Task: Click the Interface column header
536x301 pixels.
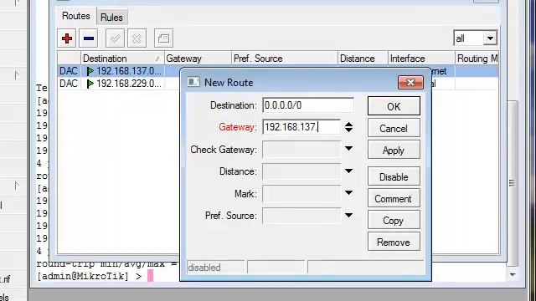Action: (421, 59)
